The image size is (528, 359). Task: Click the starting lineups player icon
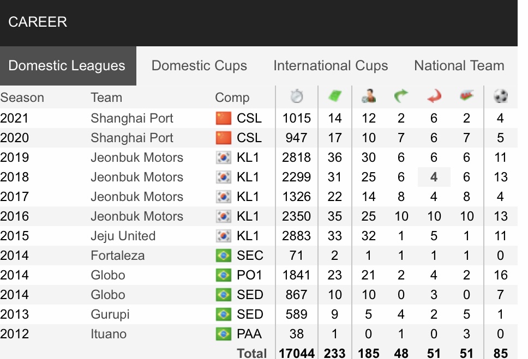[x=369, y=96]
